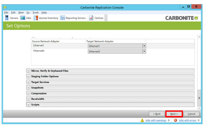Click the scrollbar down arrow
Viewport: 204px width, 128px height.
pyautogui.click(x=199, y=108)
